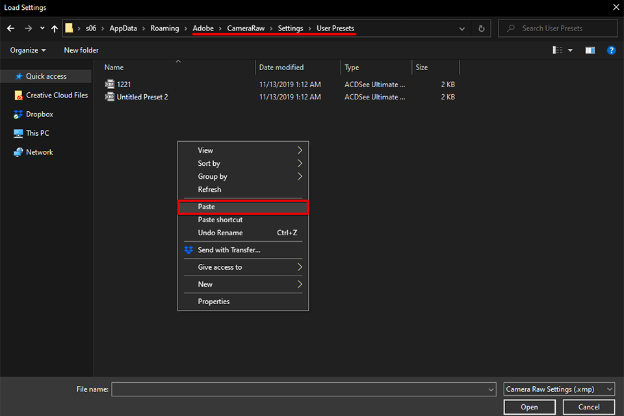Create a New folder
The width and height of the screenshot is (624, 416).
pos(81,50)
